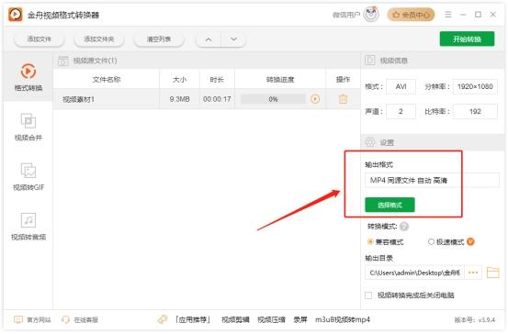Click the user avatar icon
The height and width of the screenshot is (334, 508).
coord(371,15)
